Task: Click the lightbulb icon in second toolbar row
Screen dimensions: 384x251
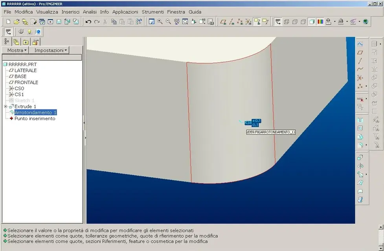Action: tap(29, 32)
